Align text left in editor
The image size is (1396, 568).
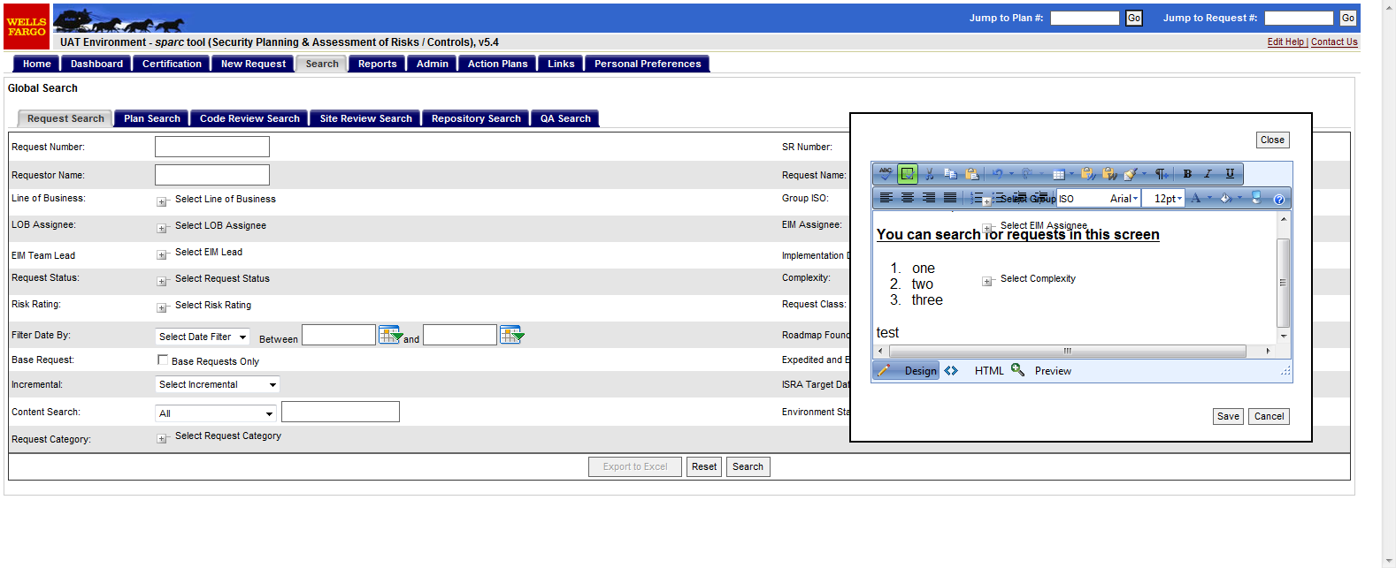(x=886, y=198)
